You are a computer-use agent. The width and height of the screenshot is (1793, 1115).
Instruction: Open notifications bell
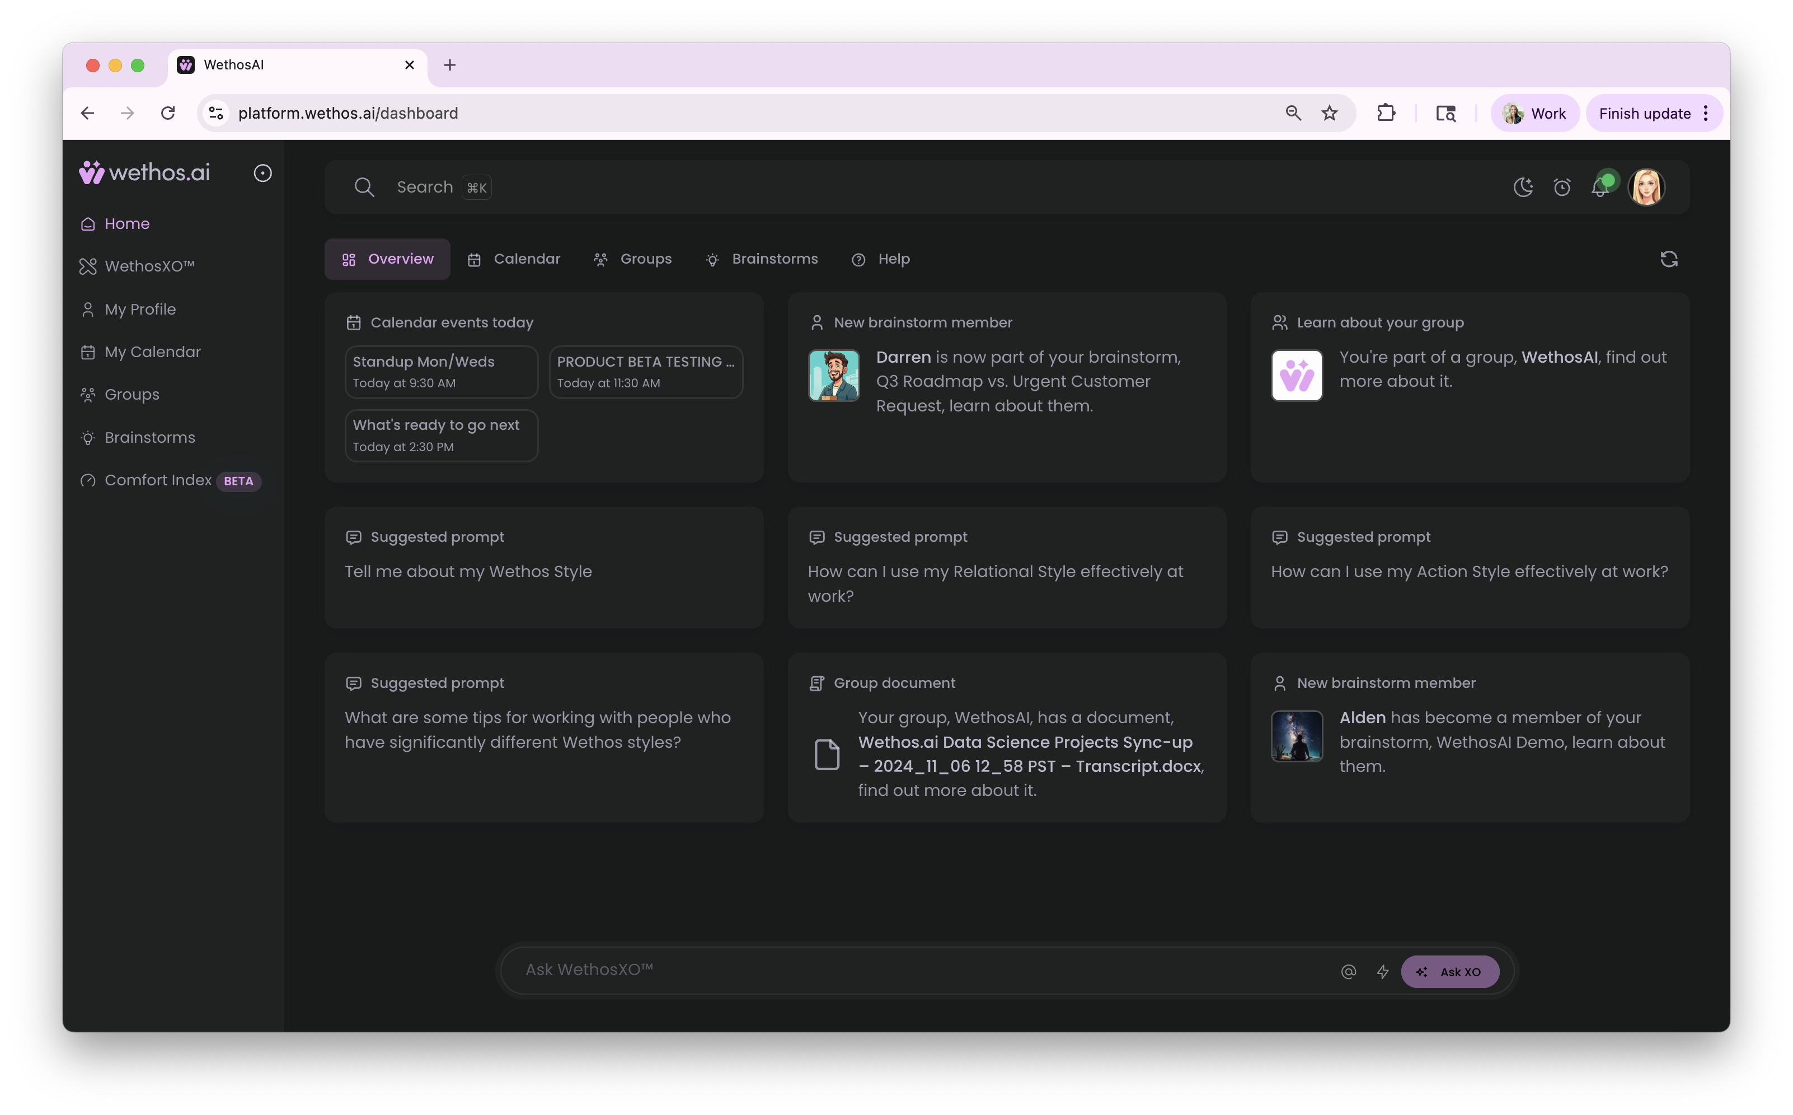(x=1600, y=188)
